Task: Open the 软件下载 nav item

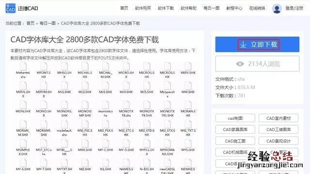Action: coord(166,8)
